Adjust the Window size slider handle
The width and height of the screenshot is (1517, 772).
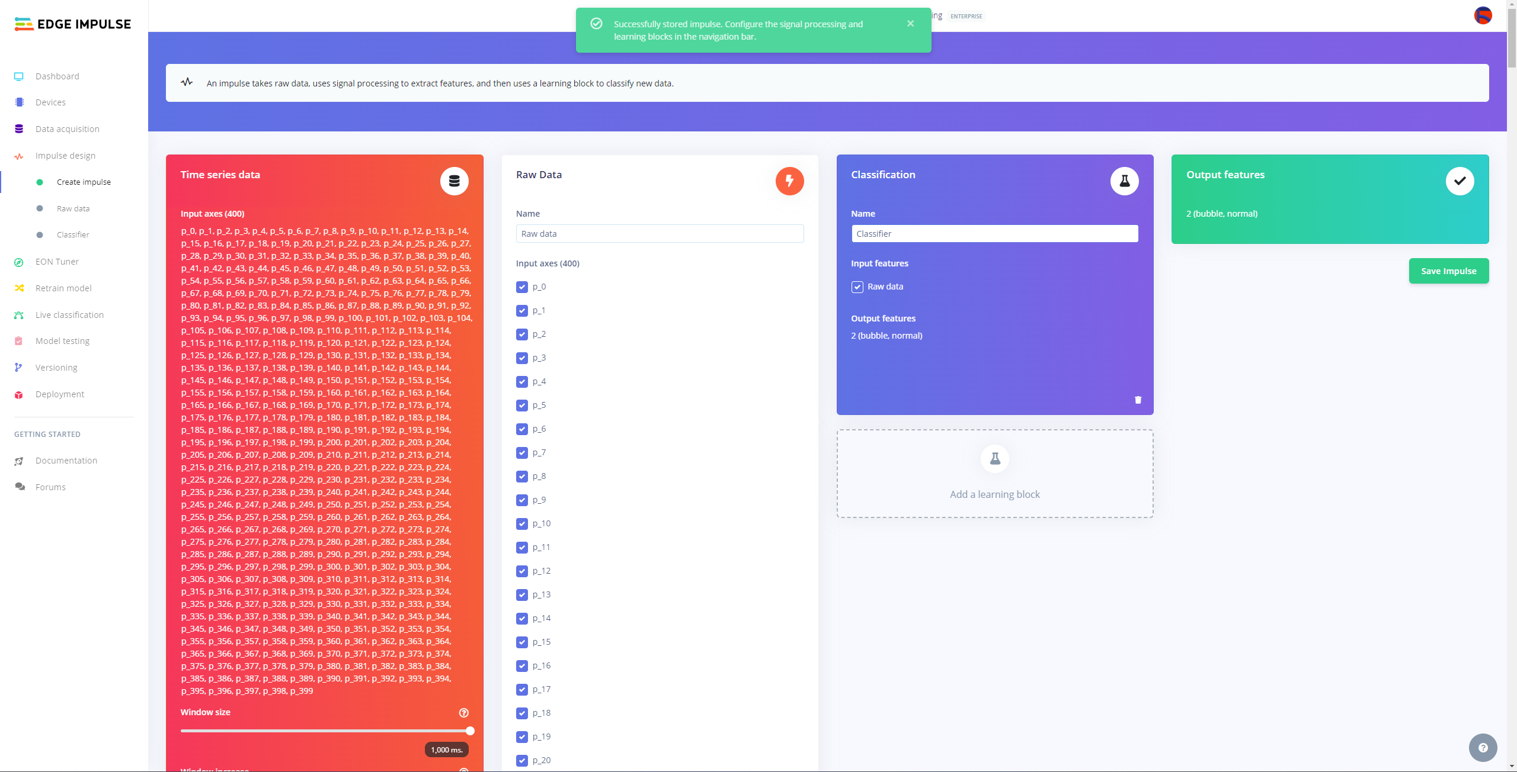tap(470, 731)
